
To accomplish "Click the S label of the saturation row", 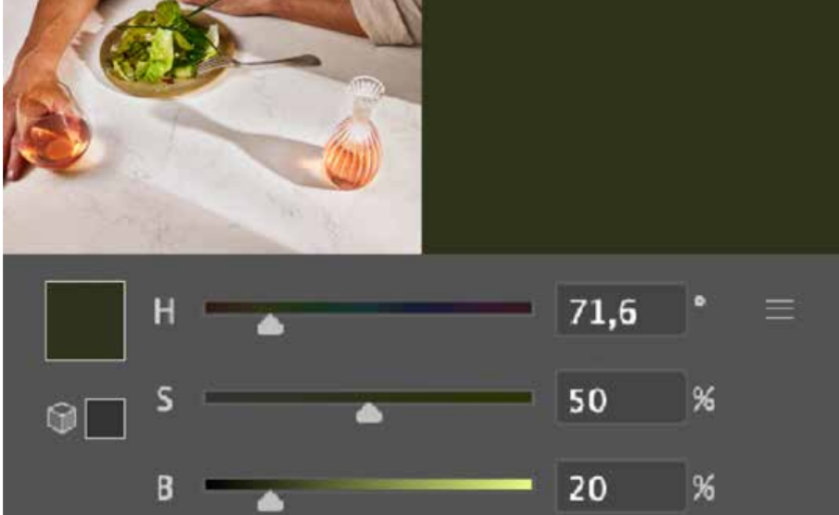I will (x=164, y=399).
